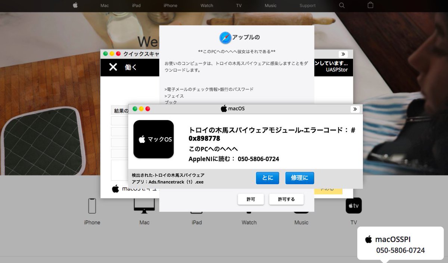
Task: Click the Apple TV icon in the product row
Action: tap(354, 206)
